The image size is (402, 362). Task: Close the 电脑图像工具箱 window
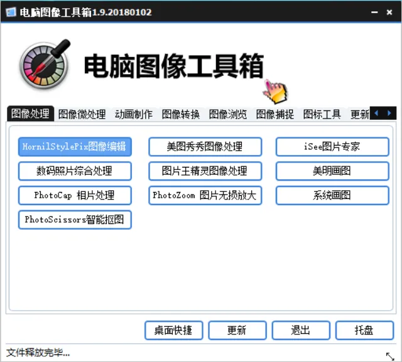point(389,12)
